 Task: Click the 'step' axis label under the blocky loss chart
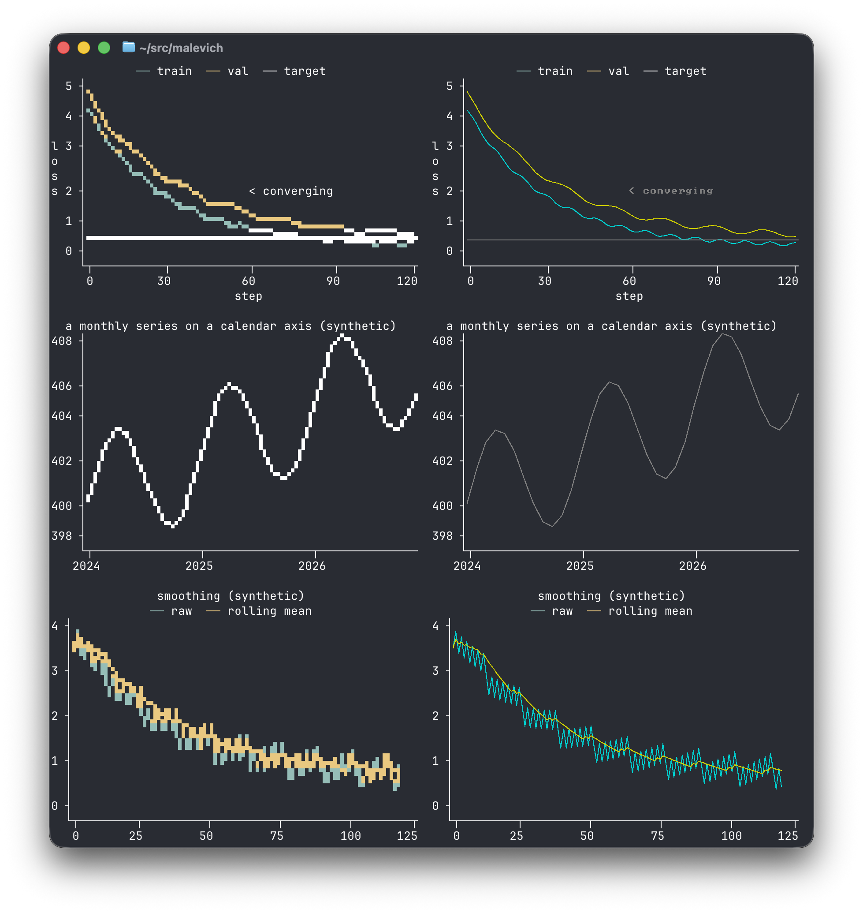click(x=249, y=296)
